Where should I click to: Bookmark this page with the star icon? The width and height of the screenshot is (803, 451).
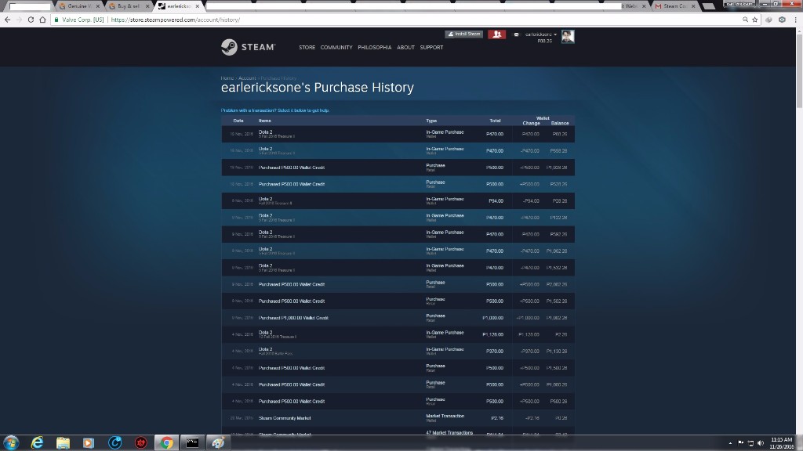(755, 20)
